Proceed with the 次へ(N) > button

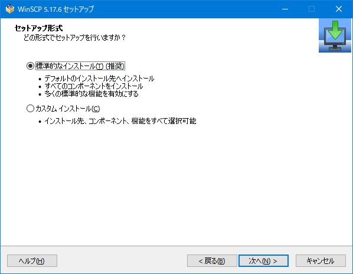coord(263,261)
